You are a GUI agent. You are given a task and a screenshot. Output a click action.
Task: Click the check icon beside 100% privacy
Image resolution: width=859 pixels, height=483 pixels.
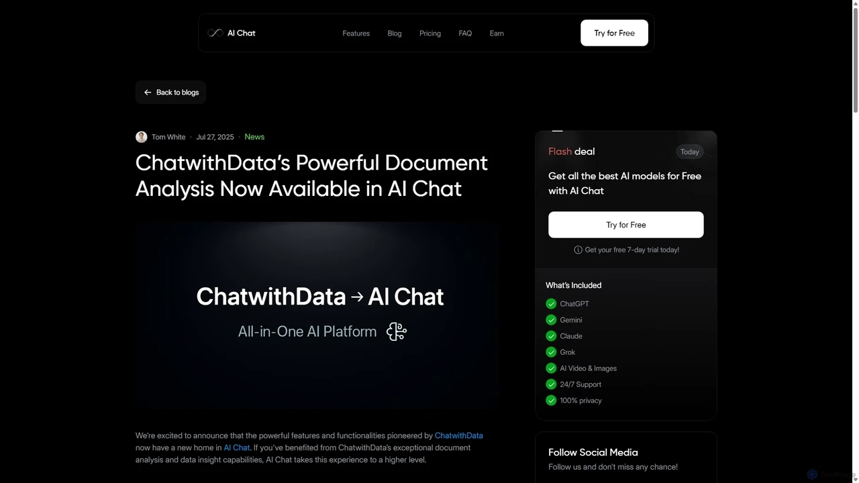pyautogui.click(x=551, y=400)
